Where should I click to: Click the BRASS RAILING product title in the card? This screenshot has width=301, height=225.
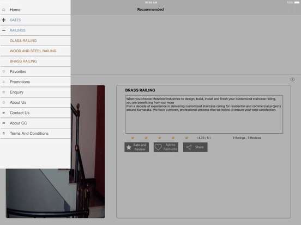[x=140, y=90]
